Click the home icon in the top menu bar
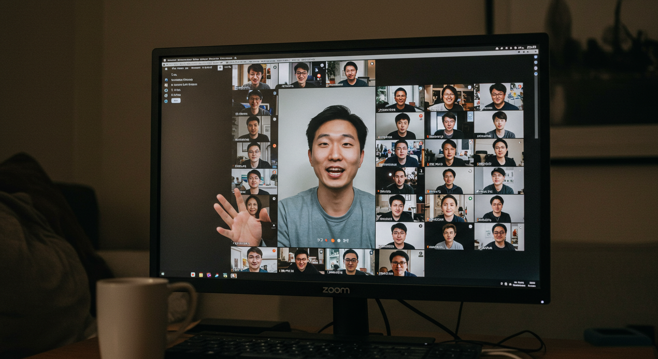The image size is (658, 359). point(236,58)
